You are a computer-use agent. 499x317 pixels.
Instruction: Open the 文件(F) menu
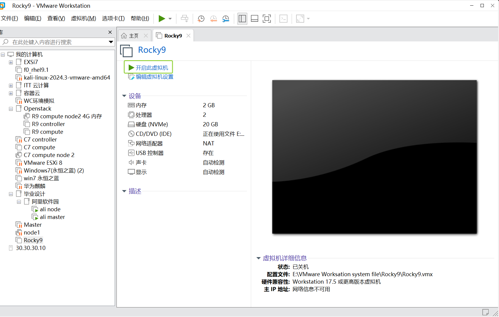(x=10, y=18)
